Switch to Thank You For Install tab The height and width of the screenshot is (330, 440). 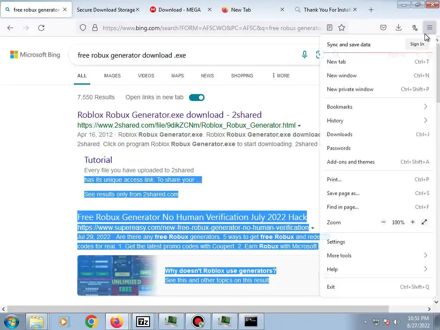click(327, 10)
